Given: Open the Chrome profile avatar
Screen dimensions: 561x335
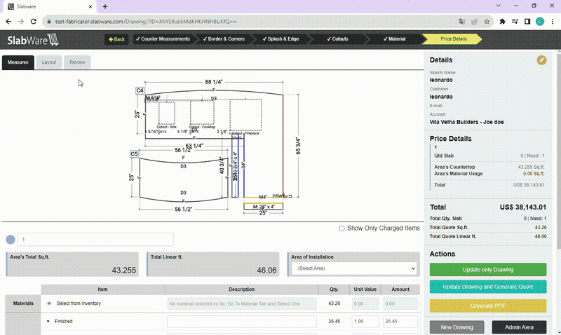Looking at the screenshot, I should point(540,22).
